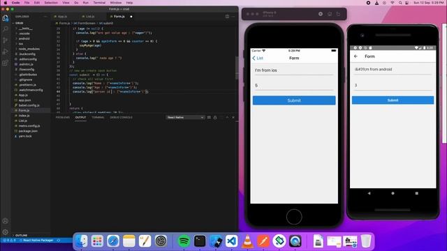447x251 pixels.
Task: Open Spotlight search in menu bar
Action: click(400, 3)
